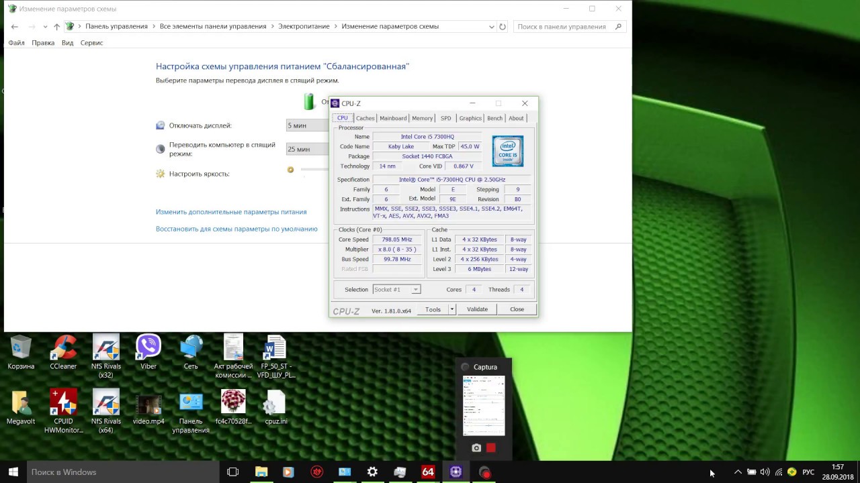Open the Windows Start button
860x483 pixels.
click(x=13, y=472)
